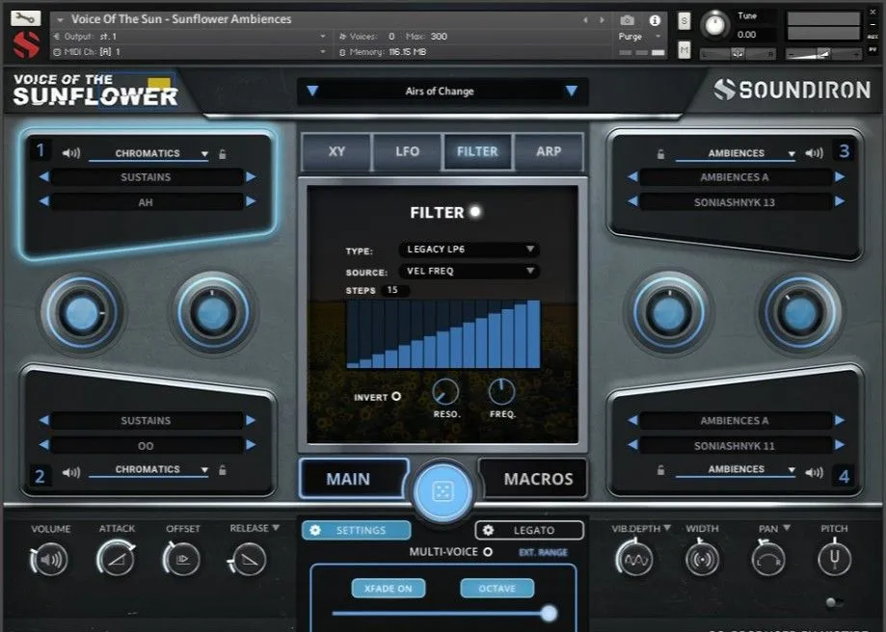Open layer 4 AMBIENCES dropdown
Image resolution: width=886 pixels, height=632 pixels.
(736, 470)
